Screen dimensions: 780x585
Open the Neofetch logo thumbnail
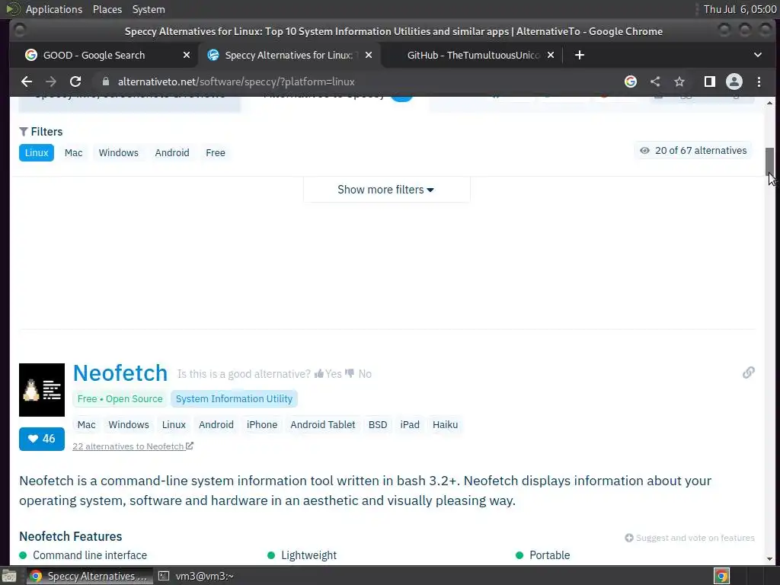click(x=42, y=389)
